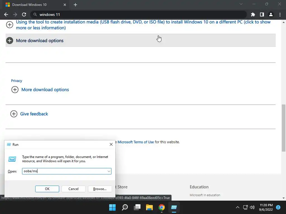Click Browse in the Run dialog
This screenshot has width=286, height=214.
coord(100,189)
